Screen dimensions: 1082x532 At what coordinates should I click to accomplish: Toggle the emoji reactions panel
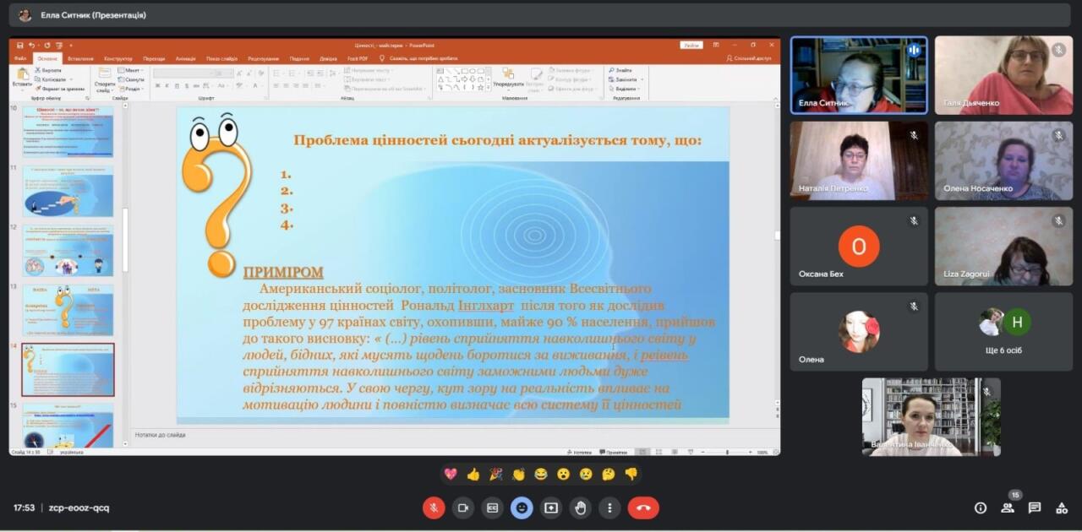tap(522, 508)
